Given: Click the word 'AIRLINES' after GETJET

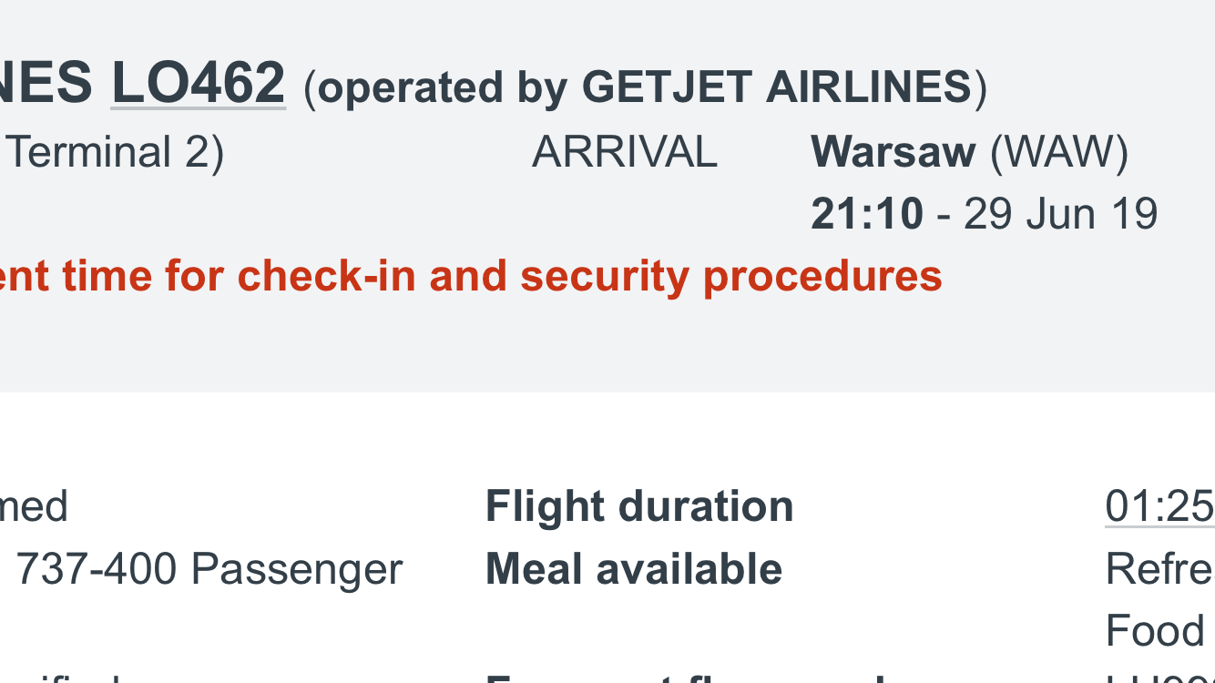Looking at the screenshot, I should tap(869, 88).
